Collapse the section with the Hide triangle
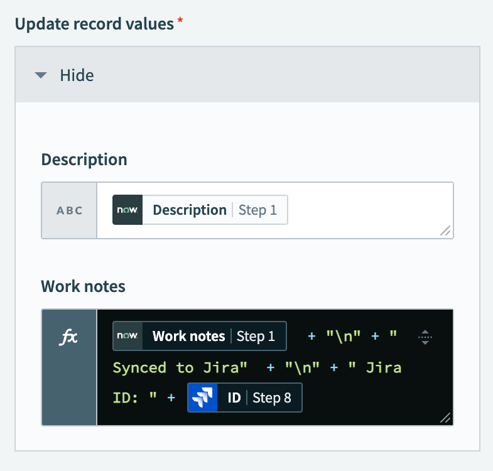493x471 pixels. pos(41,75)
